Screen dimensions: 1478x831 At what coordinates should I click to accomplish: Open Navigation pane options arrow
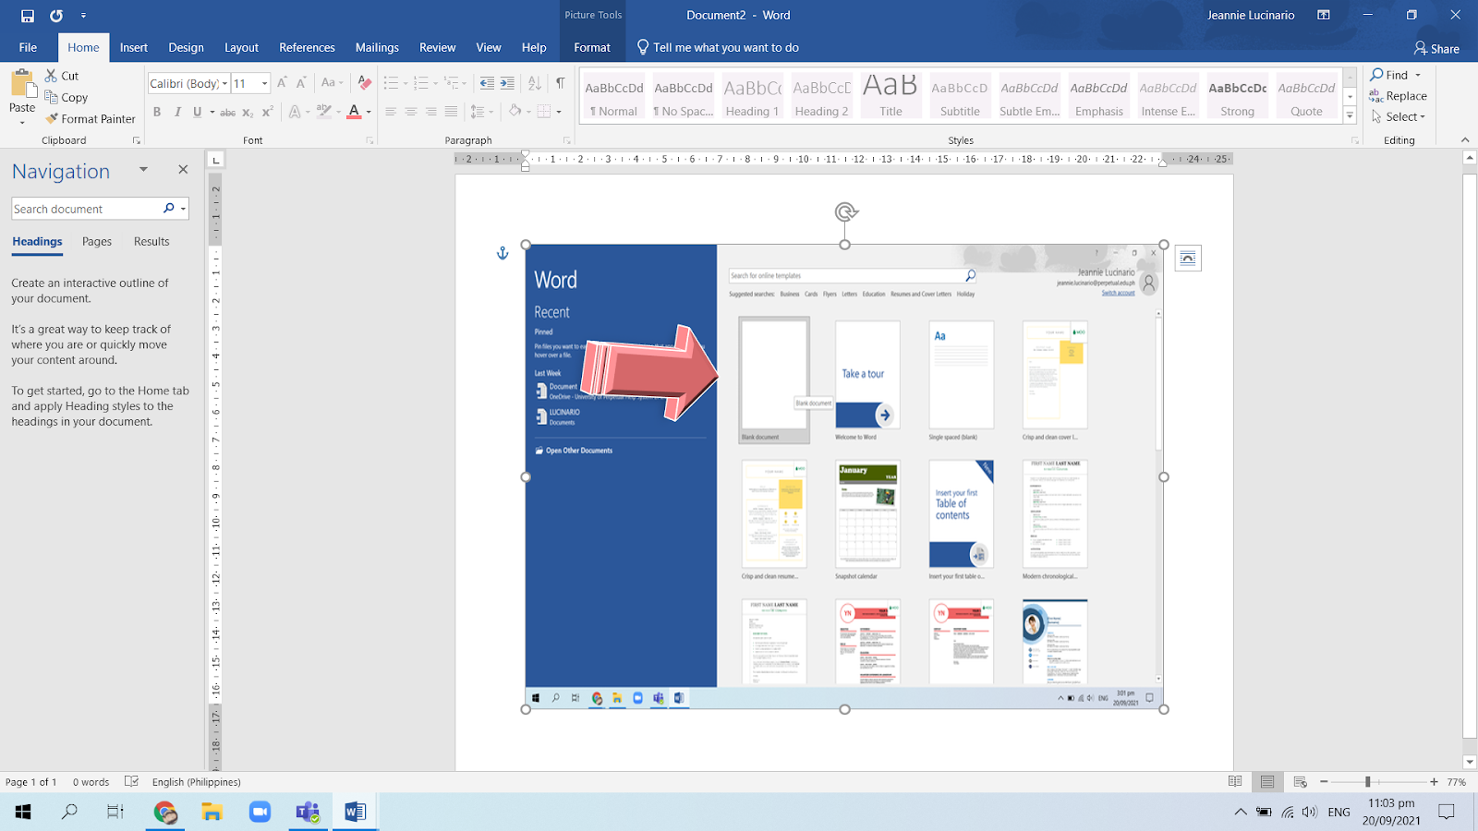click(143, 169)
